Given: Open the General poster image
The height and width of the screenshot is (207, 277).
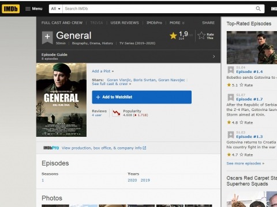Looking at the screenshot, I should pos(61,100).
